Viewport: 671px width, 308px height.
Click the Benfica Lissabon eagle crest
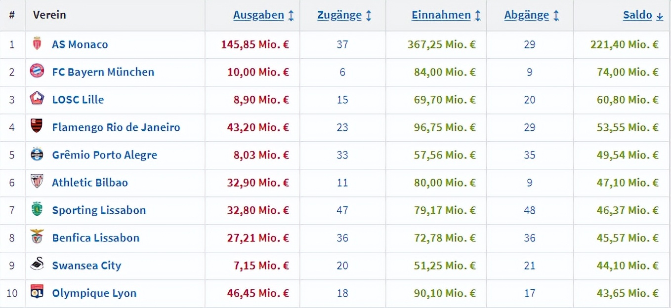tap(37, 237)
